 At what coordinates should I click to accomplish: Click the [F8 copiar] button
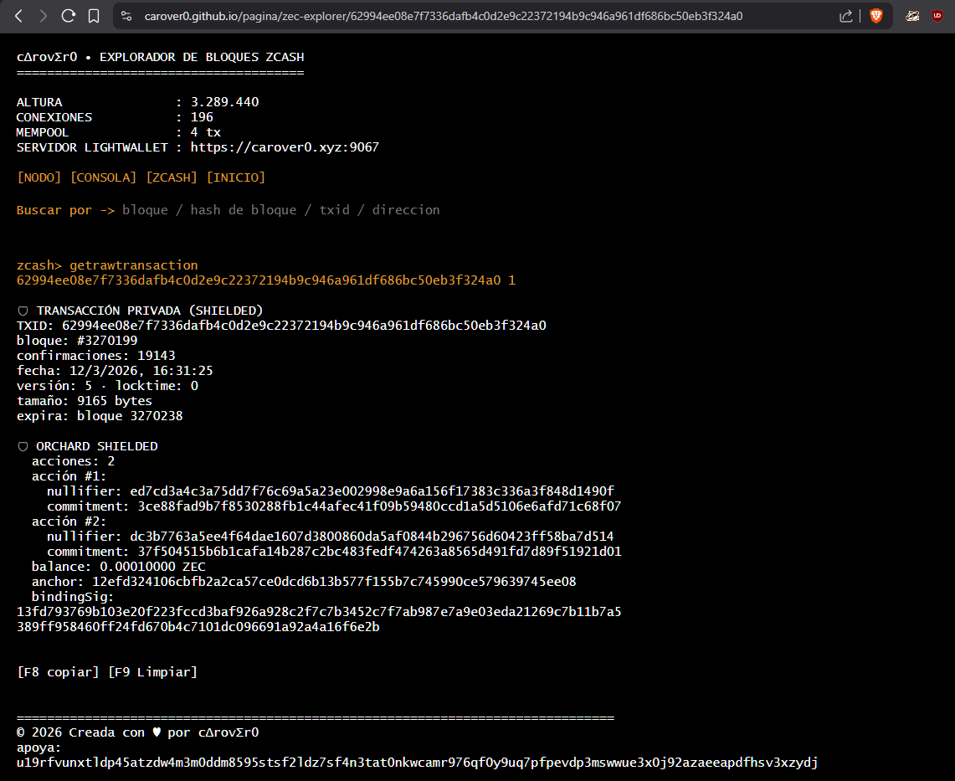tap(58, 672)
